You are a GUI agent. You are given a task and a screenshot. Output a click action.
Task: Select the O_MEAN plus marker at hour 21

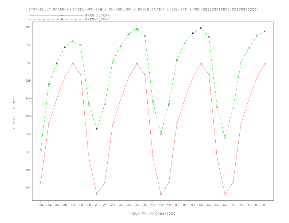click(x=97, y=194)
